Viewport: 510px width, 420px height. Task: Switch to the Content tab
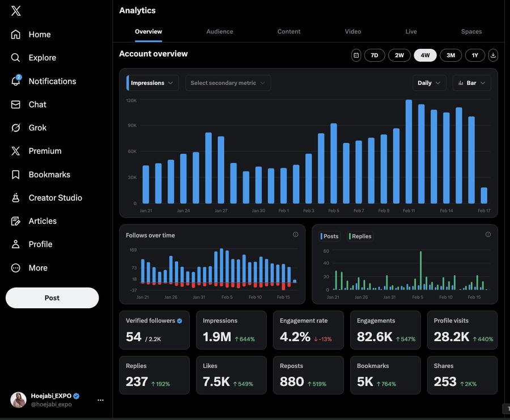pos(289,31)
